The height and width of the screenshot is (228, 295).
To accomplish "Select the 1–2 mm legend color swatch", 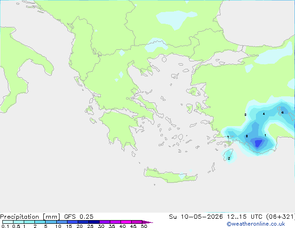I will (x=29, y=222).
